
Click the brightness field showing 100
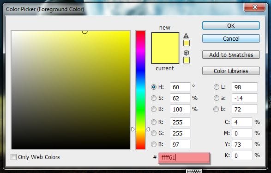tap(180, 109)
